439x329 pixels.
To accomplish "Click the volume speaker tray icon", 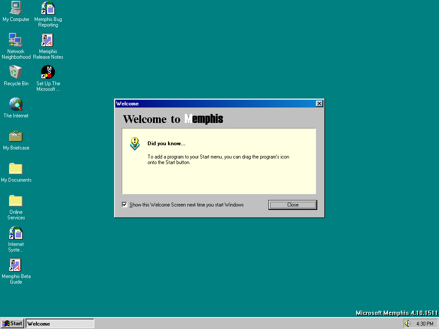I will click(407, 323).
